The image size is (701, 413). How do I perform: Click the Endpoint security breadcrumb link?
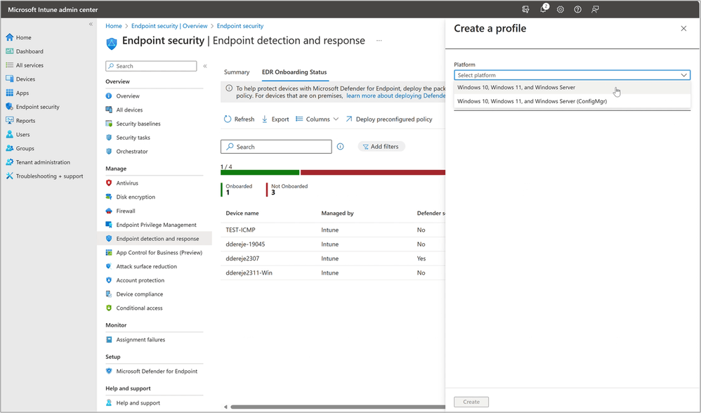pyautogui.click(x=240, y=26)
